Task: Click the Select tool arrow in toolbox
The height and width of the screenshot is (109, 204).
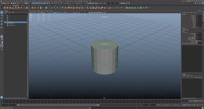Action: 2,12
